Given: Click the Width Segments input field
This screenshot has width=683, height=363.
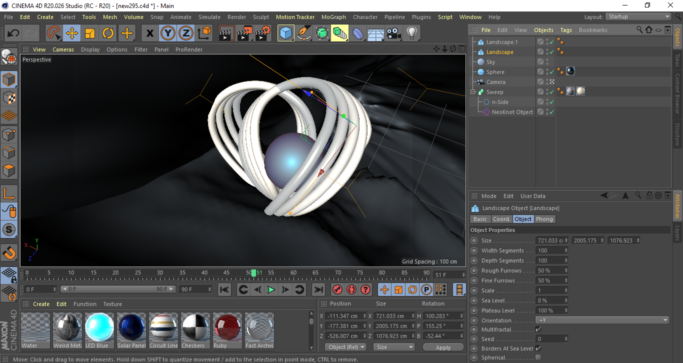Looking at the screenshot, I should pyautogui.click(x=551, y=250).
